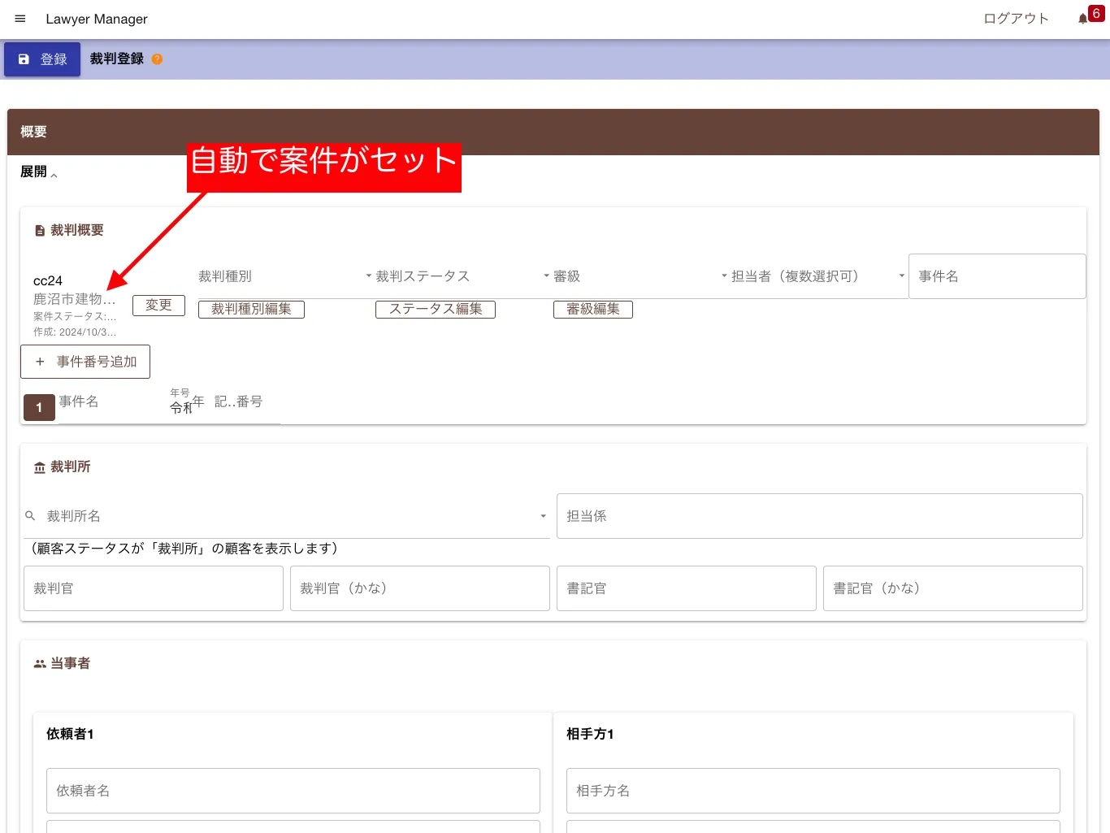
Task: Click the 番号 input field
Action: [257, 401]
